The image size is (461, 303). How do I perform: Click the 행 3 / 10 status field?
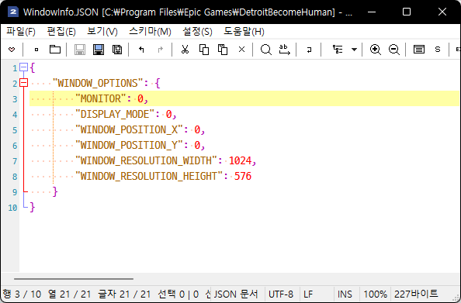[22, 294]
